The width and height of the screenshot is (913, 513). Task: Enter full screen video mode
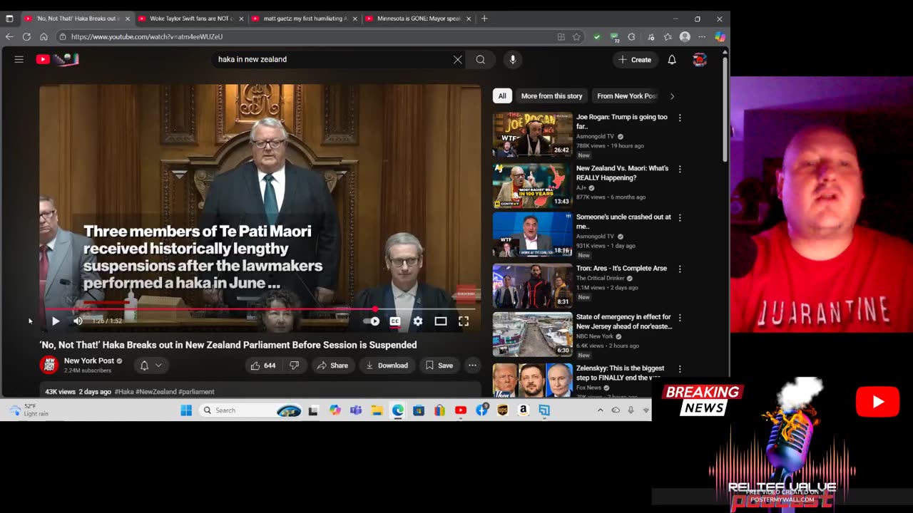[x=464, y=321]
